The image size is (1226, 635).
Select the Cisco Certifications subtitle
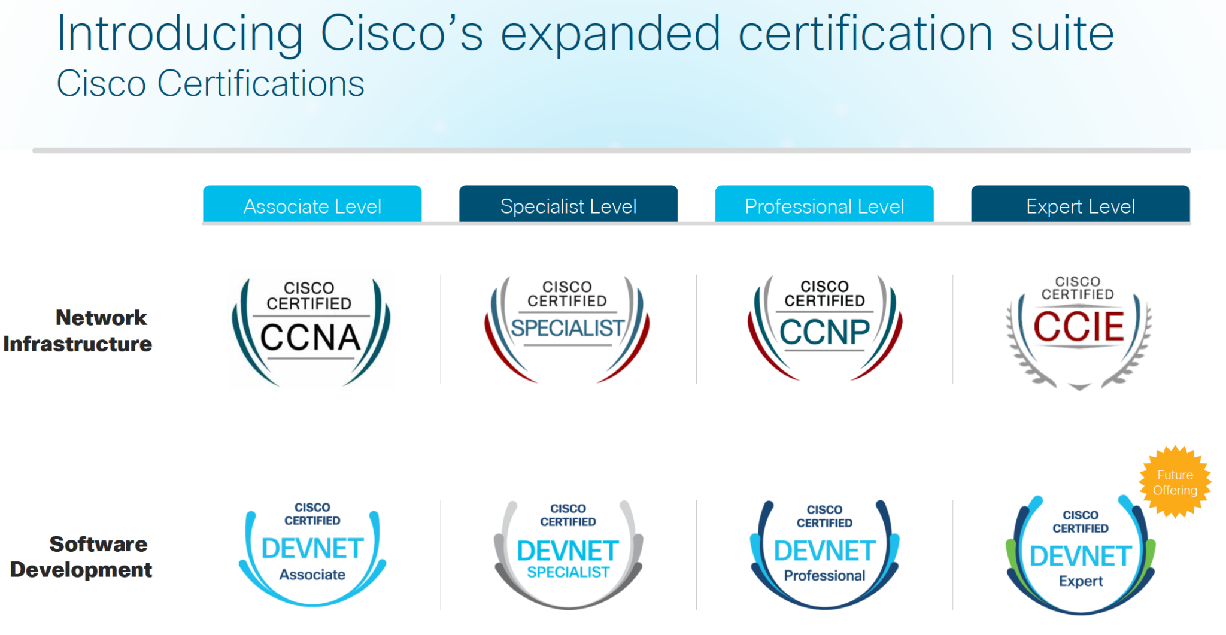(x=210, y=83)
